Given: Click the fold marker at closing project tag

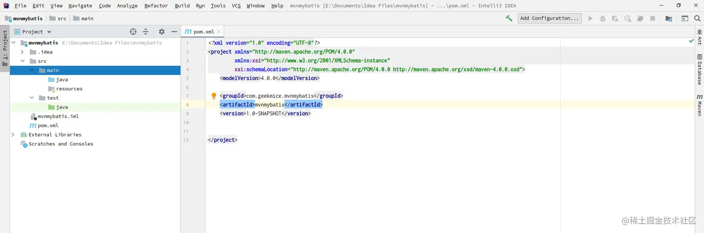Looking at the screenshot, I should coord(205,140).
